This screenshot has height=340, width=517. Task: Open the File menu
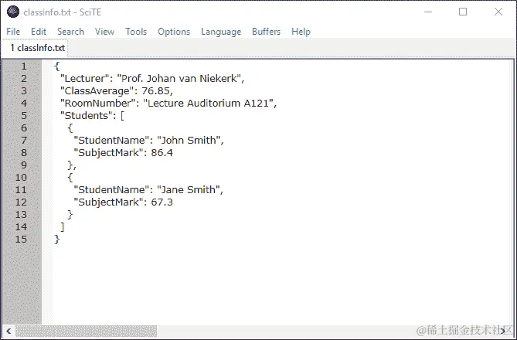[x=13, y=32]
